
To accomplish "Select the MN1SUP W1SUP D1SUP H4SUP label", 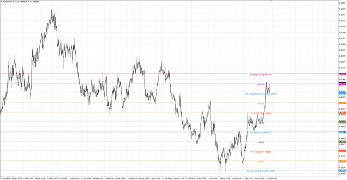I will pyautogui.click(x=261, y=171).
